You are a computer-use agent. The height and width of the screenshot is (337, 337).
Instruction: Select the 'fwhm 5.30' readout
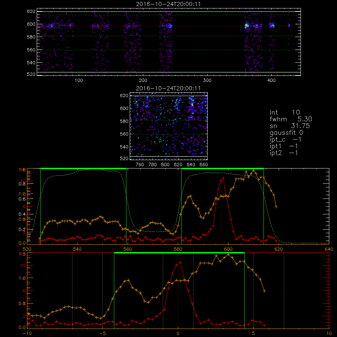[291, 119]
